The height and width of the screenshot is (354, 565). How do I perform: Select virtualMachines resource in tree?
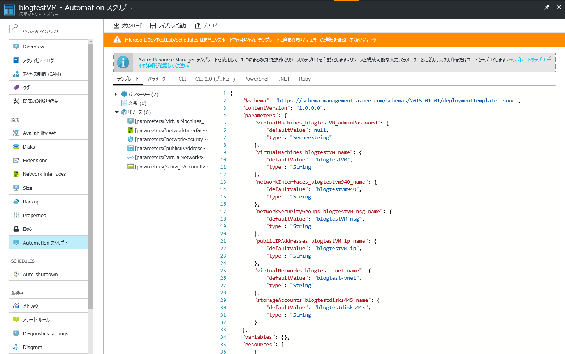tap(168, 121)
